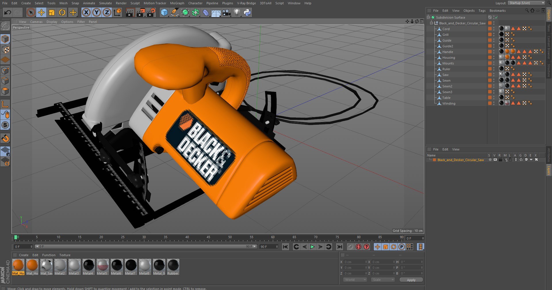Click Handle object's orange material tag
Screen dimensions: 552x290
[507, 52]
